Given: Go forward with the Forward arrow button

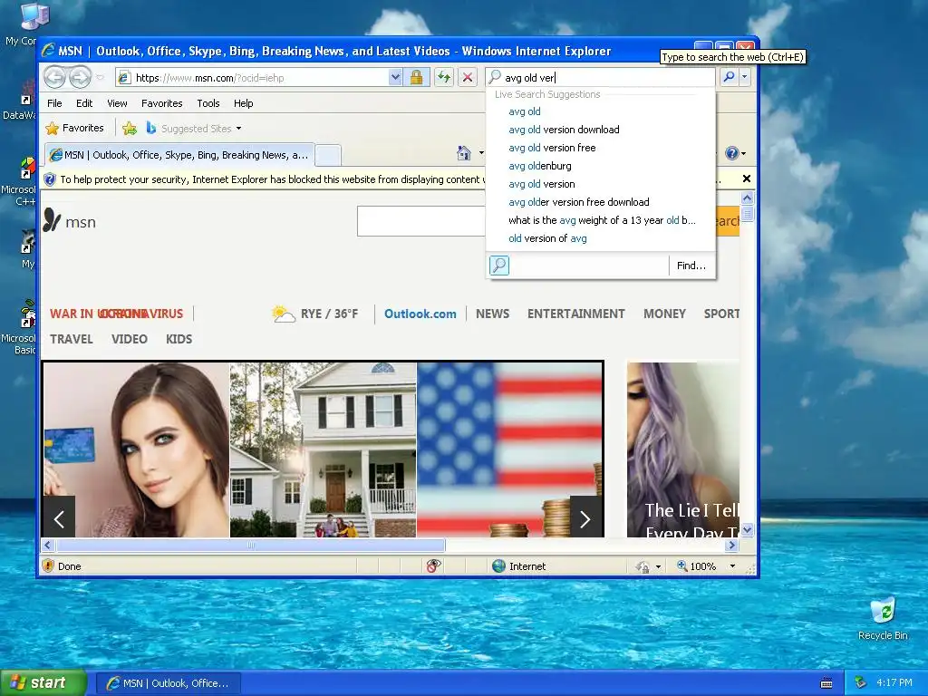Looking at the screenshot, I should click(80, 77).
